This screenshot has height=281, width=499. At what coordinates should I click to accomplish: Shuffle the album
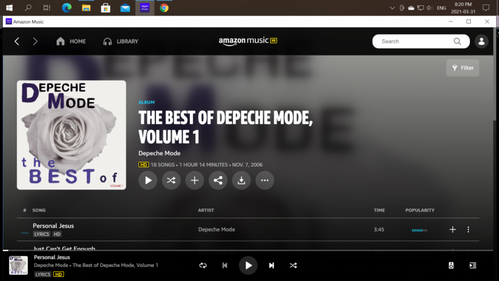click(171, 181)
